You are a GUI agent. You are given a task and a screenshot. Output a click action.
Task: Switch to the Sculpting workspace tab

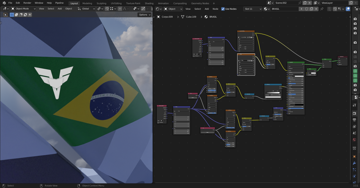[101, 3]
